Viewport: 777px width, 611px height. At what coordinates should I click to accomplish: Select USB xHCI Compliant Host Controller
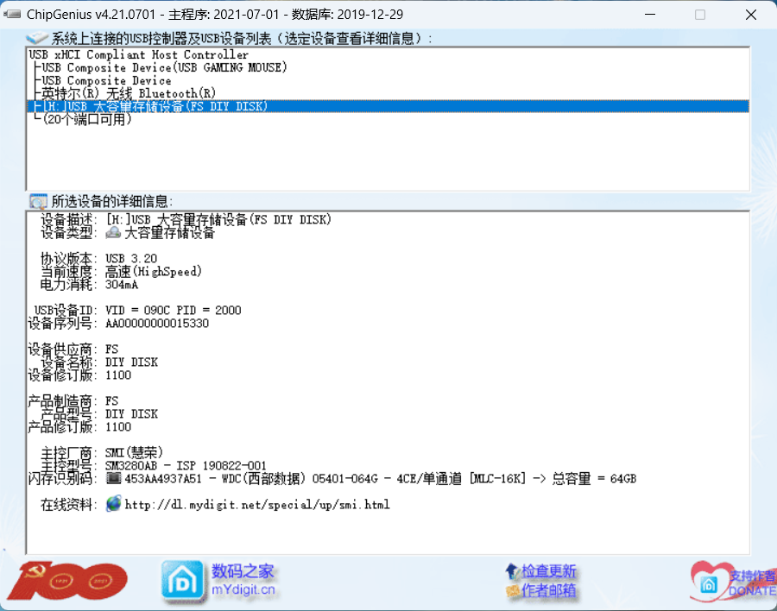139,54
